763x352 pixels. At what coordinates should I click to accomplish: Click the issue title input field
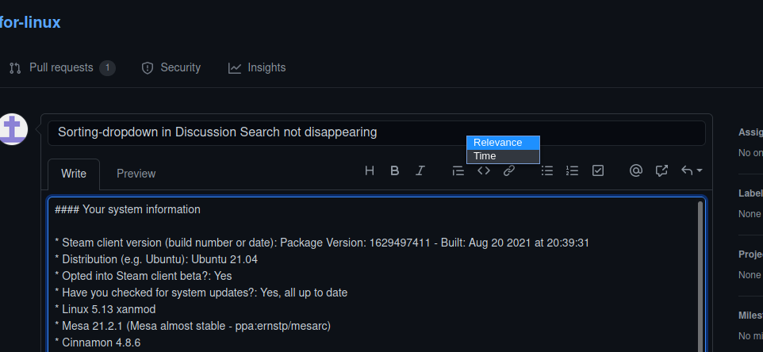[376, 132]
